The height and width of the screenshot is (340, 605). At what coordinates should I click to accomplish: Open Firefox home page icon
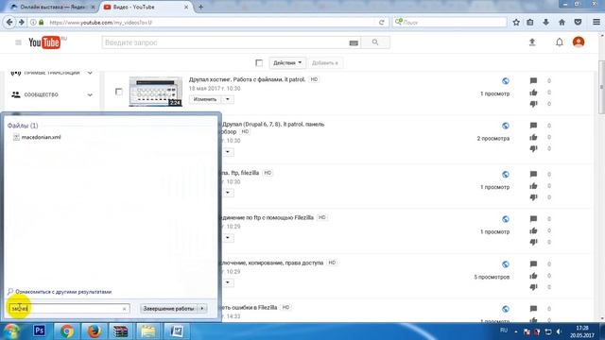(x=562, y=23)
